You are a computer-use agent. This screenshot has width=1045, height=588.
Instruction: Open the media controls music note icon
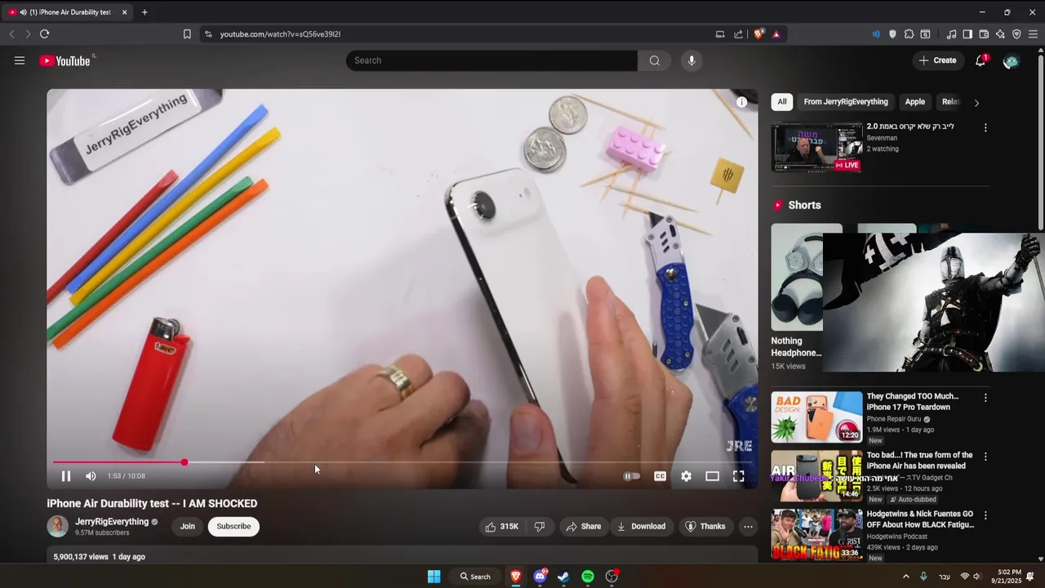951,34
